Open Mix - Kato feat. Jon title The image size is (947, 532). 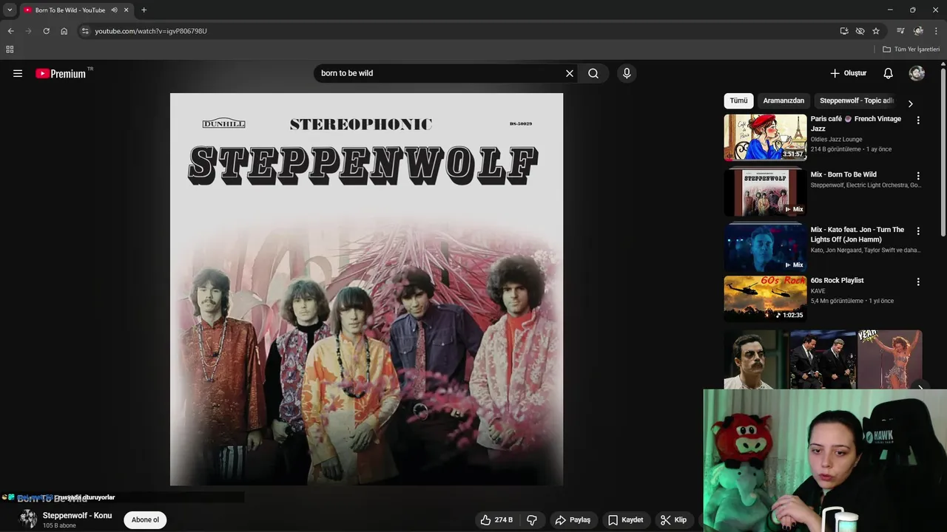[x=857, y=234]
